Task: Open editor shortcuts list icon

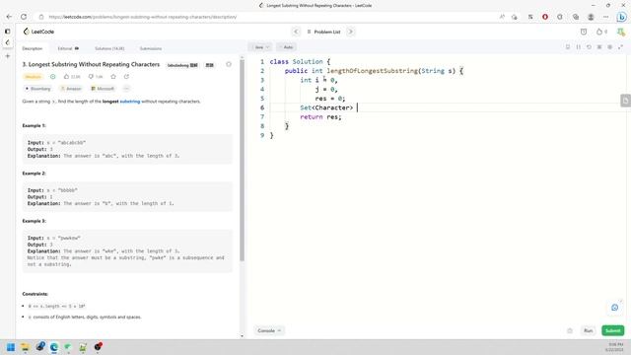Action: pyautogui.click(x=599, y=47)
